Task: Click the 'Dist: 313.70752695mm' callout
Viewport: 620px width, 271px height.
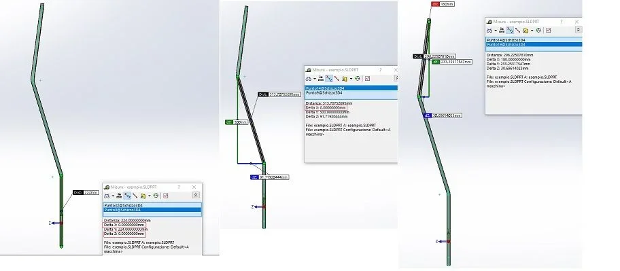Action: point(279,95)
